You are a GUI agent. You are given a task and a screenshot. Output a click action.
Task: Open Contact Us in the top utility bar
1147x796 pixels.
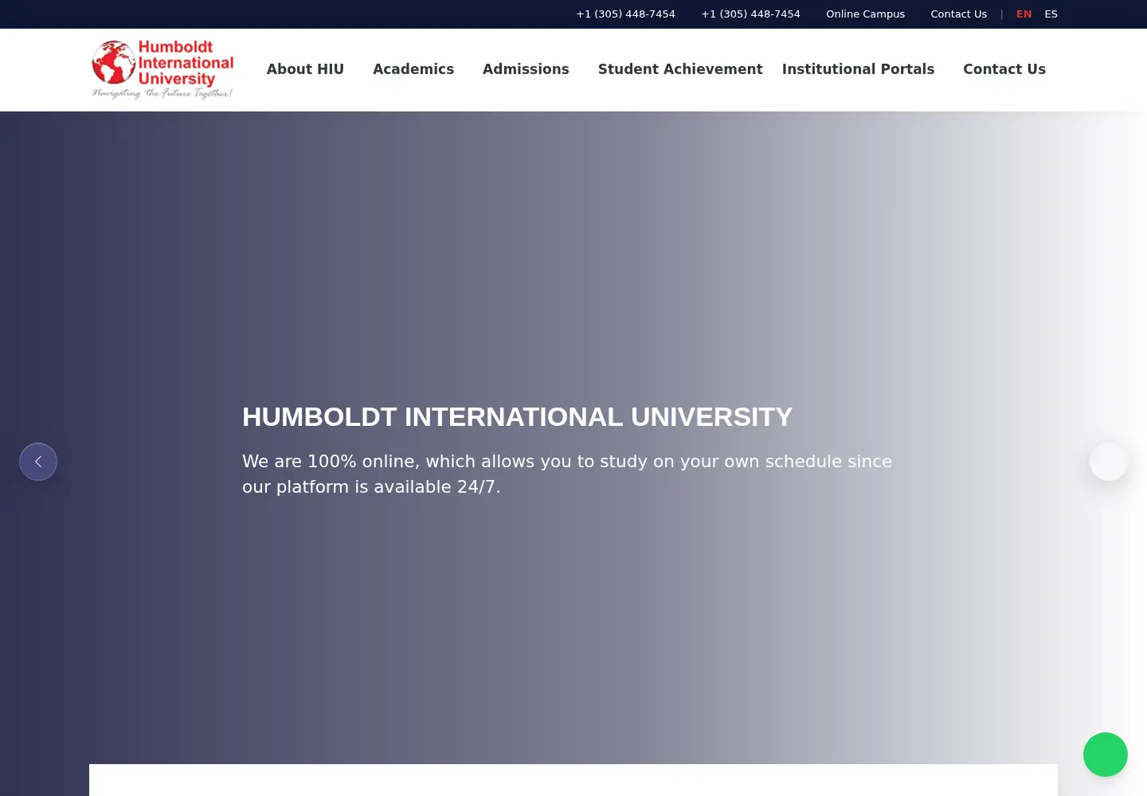pos(958,14)
